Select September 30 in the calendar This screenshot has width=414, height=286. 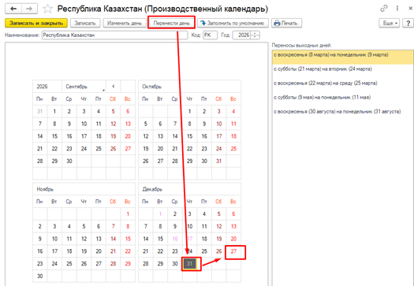(x=69, y=161)
